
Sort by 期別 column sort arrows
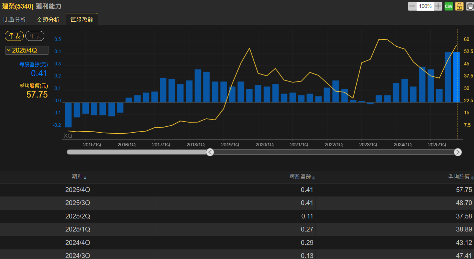coord(85,178)
